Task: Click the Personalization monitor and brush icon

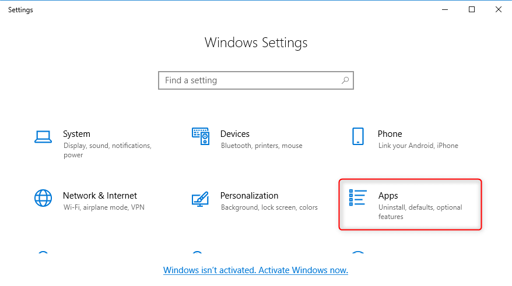Action: click(201, 199)
